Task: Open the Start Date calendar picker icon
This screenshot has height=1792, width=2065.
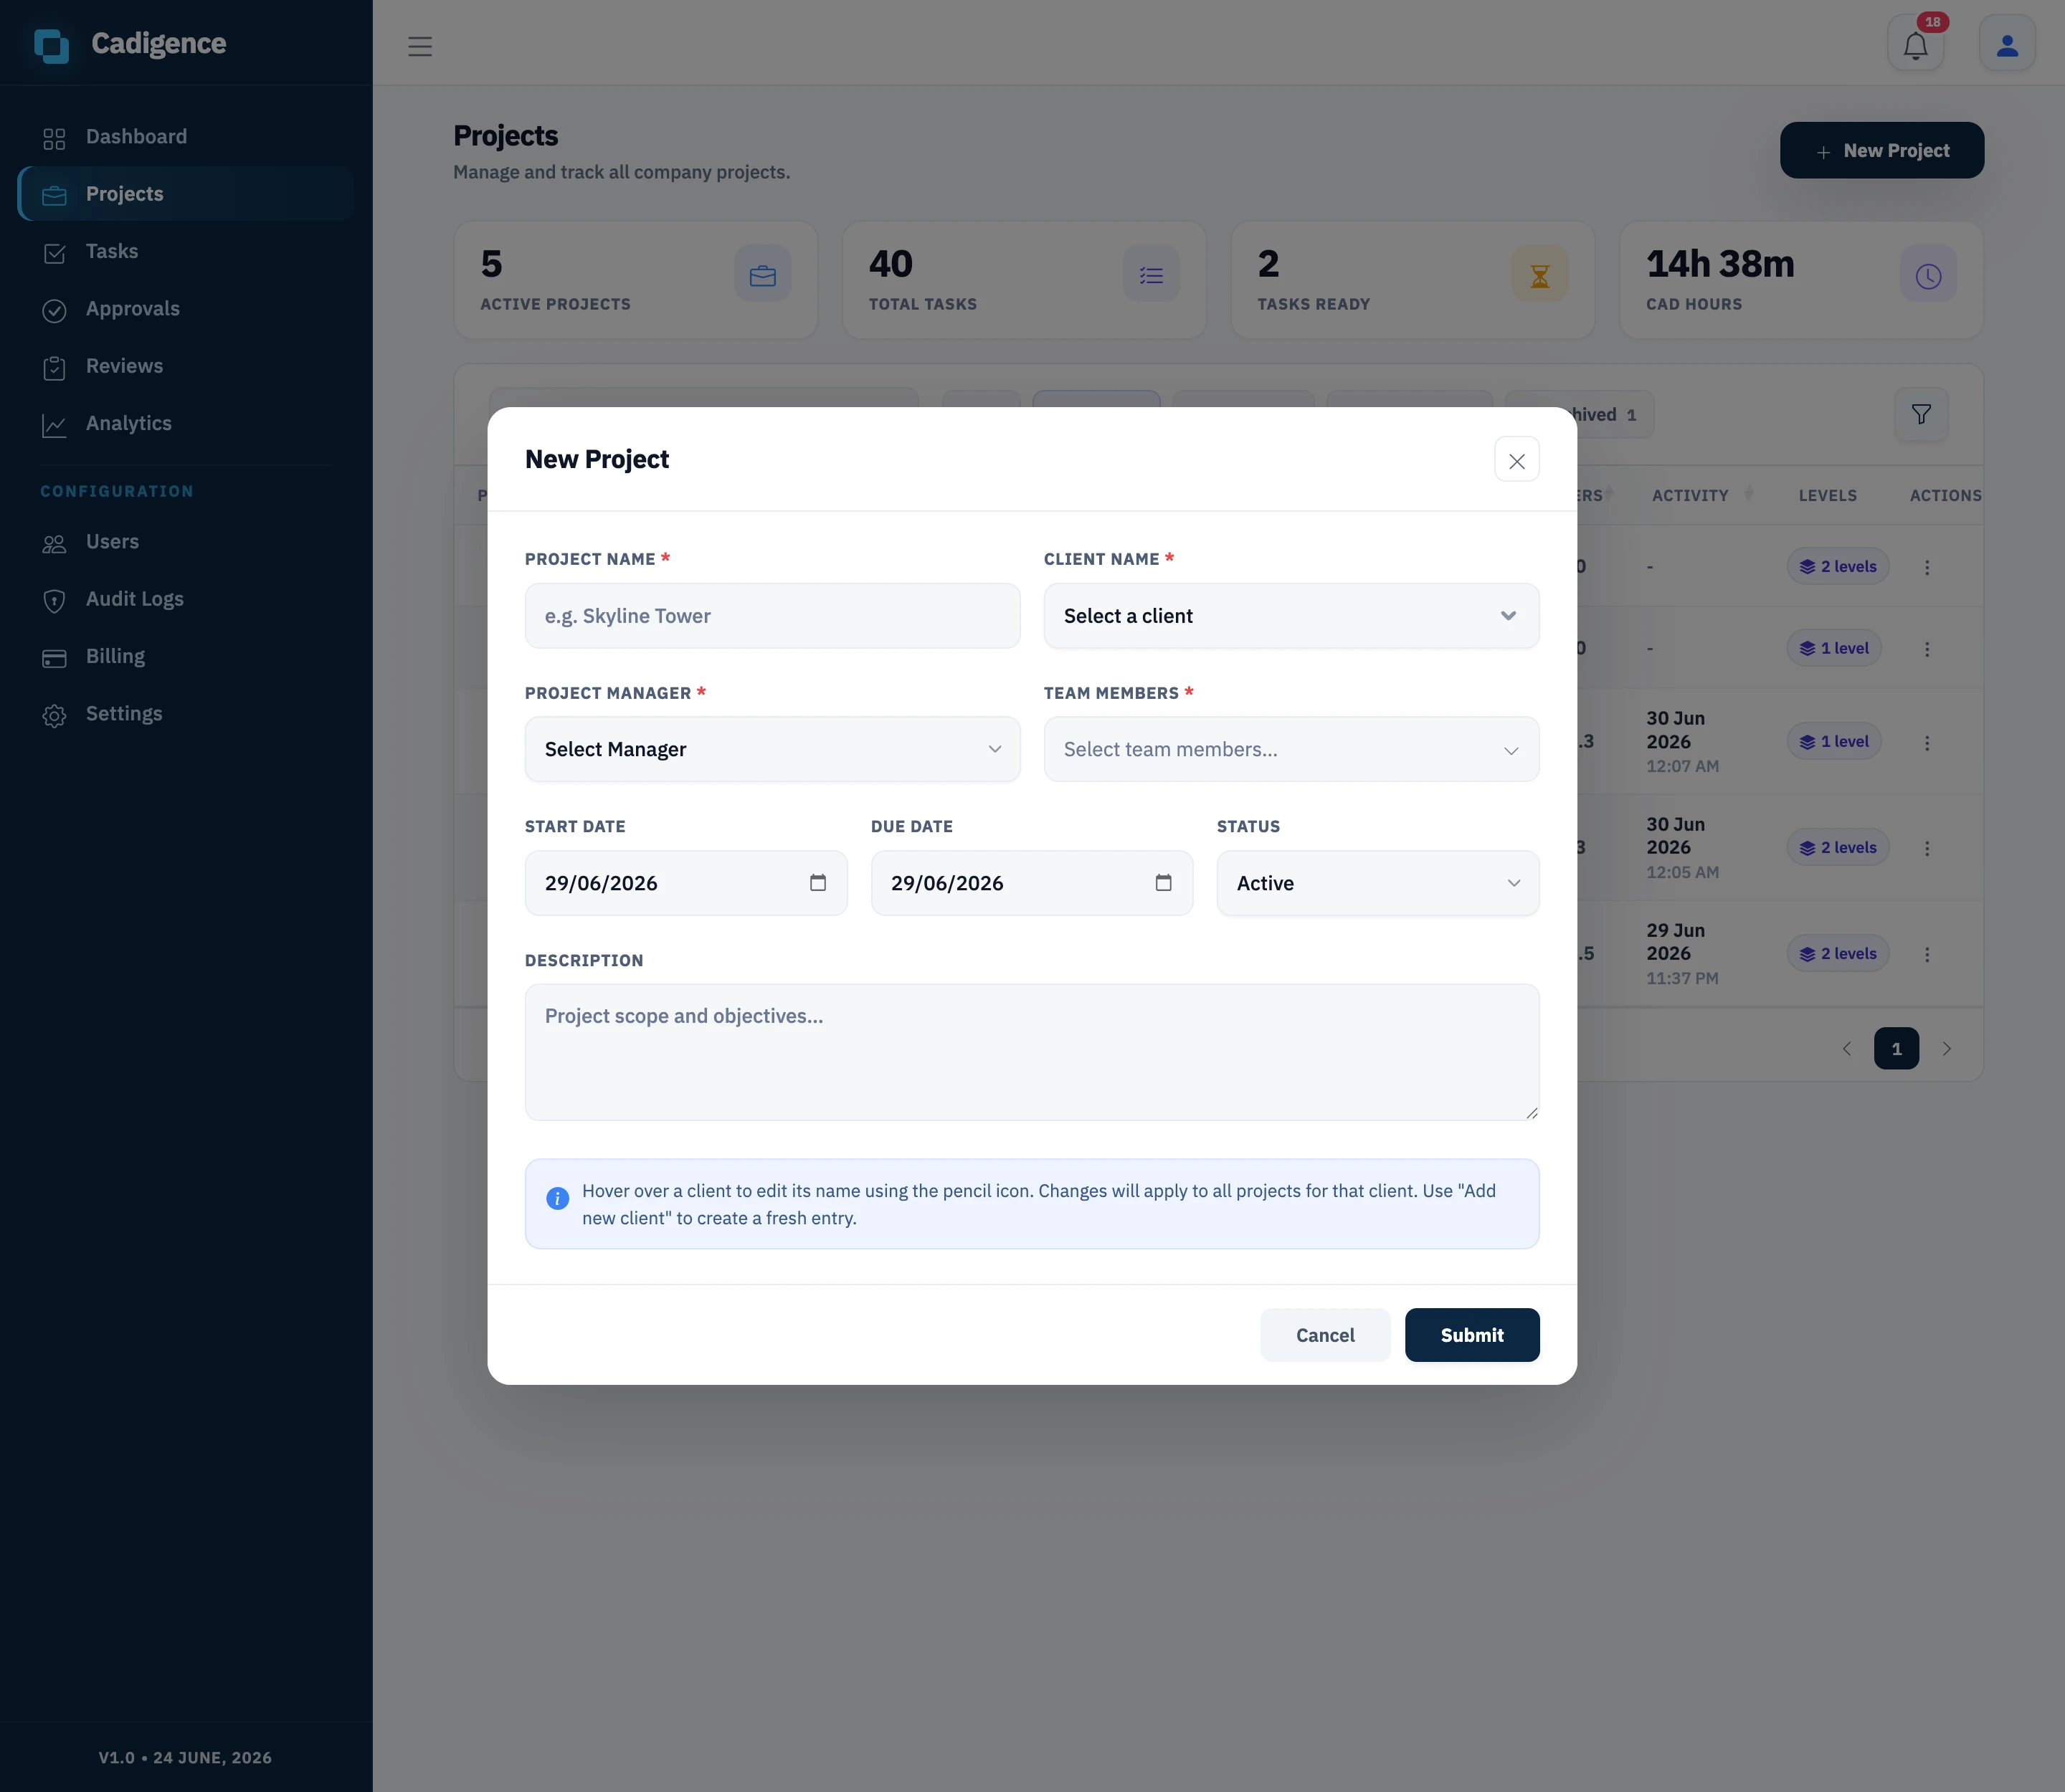Action: coord(817,882)
